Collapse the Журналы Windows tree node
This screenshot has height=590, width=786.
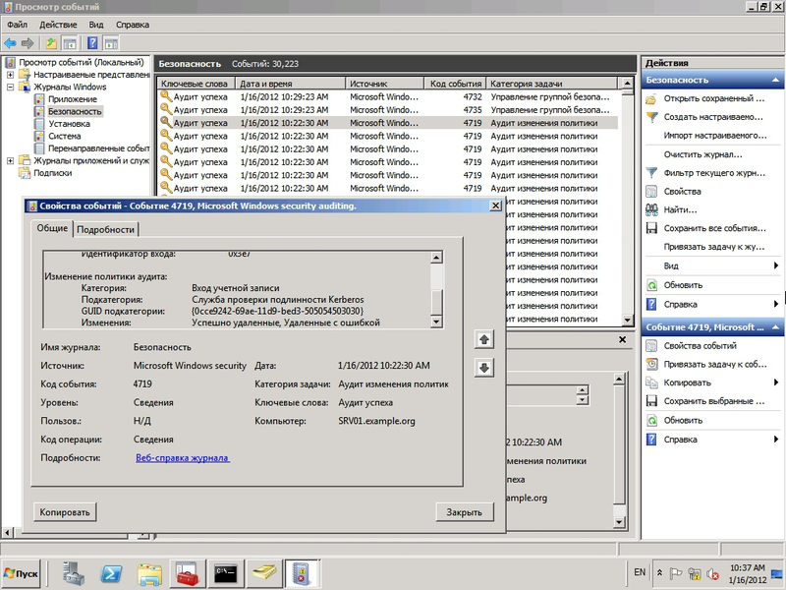point(10,87)
